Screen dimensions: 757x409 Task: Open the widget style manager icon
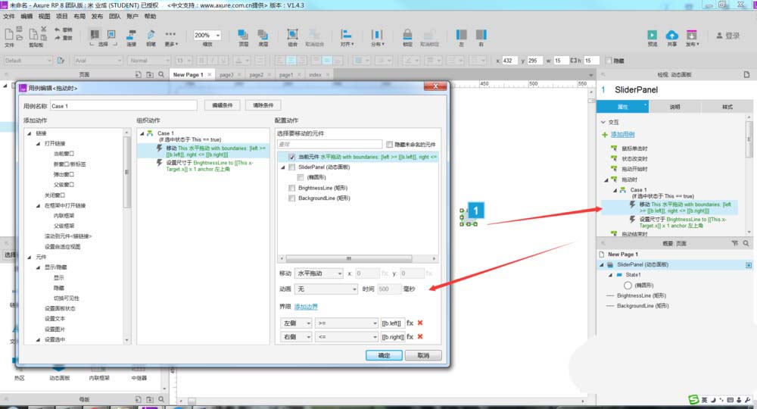tap(61, 61)
